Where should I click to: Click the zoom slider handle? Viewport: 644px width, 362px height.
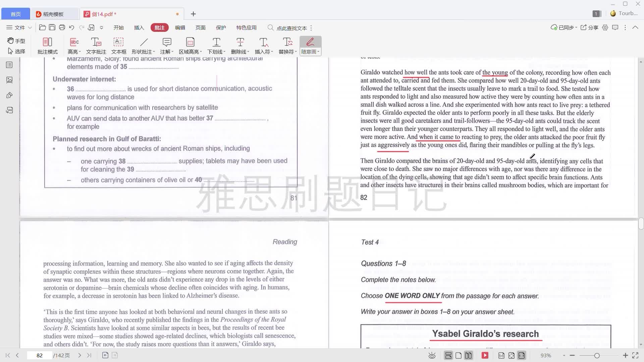point(597,355)
